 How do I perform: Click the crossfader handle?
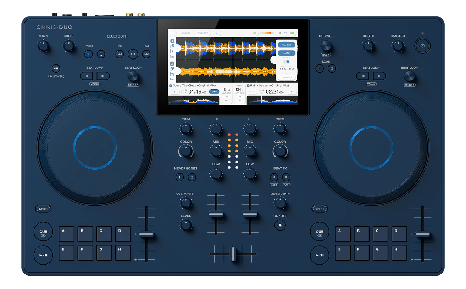(233, 254)
